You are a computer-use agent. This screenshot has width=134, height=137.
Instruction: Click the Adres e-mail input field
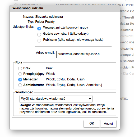84,54
